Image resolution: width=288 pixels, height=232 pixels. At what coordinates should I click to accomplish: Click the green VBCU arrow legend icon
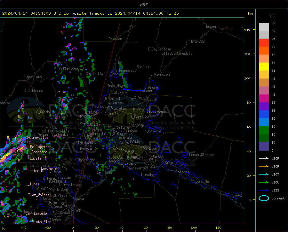click(x=264, y=183)
